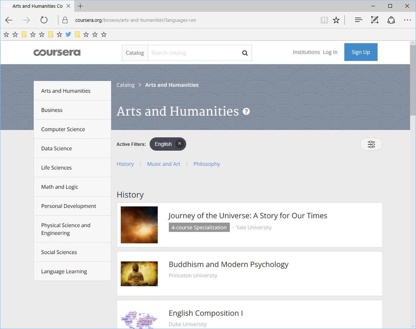Select Business category in sidebar

[x=72, y=110]
